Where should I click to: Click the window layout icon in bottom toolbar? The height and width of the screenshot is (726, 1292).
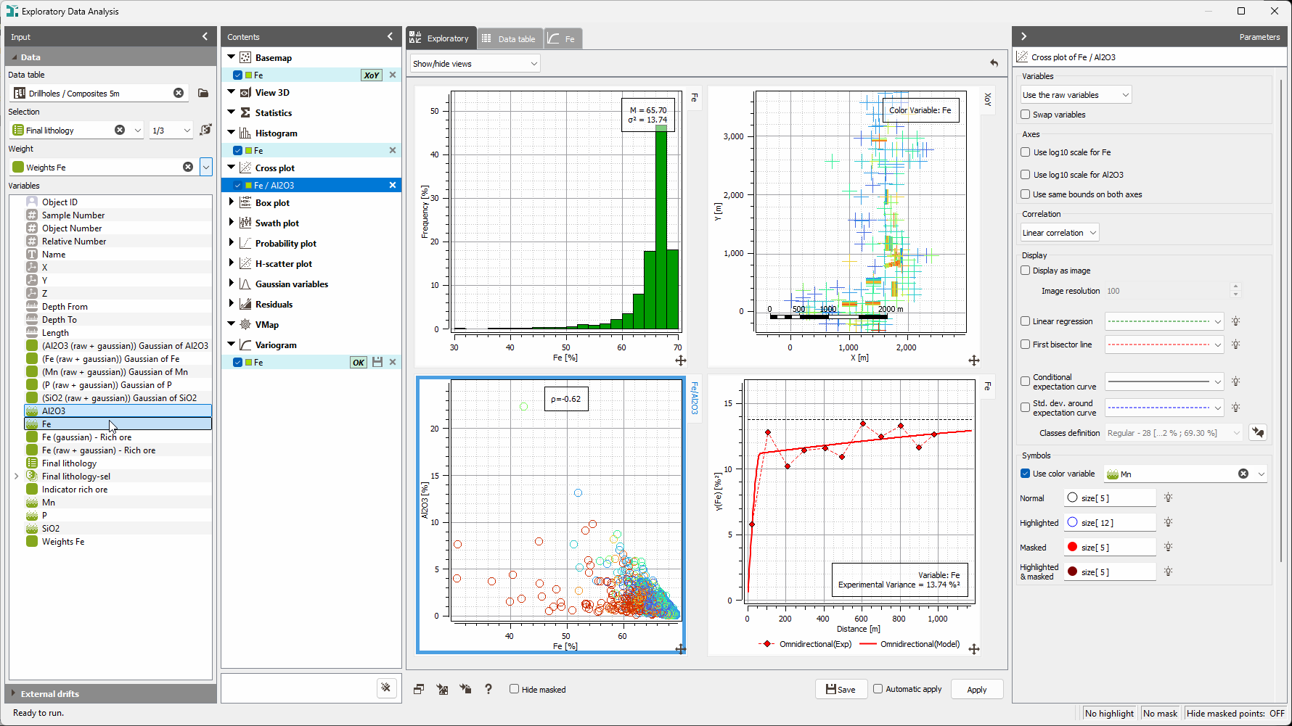[419, 689]
